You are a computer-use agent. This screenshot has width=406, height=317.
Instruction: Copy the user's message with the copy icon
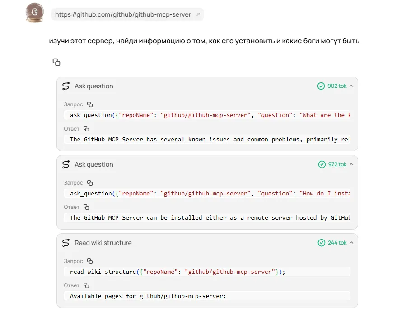[56, 62]
